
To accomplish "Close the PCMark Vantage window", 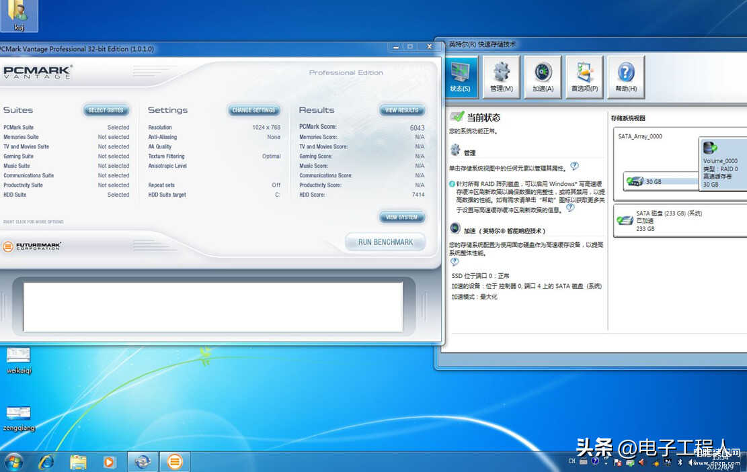I will [x=429, y=46].
